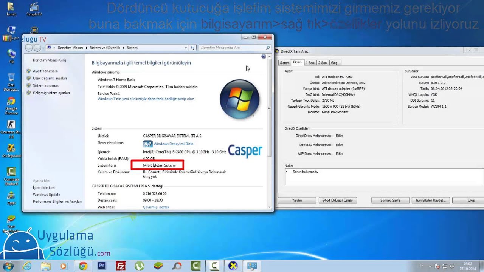Viewport: 484px width, 272px height.
Task: Select the Ağ network desktop icon
Action: coord(11,56)
